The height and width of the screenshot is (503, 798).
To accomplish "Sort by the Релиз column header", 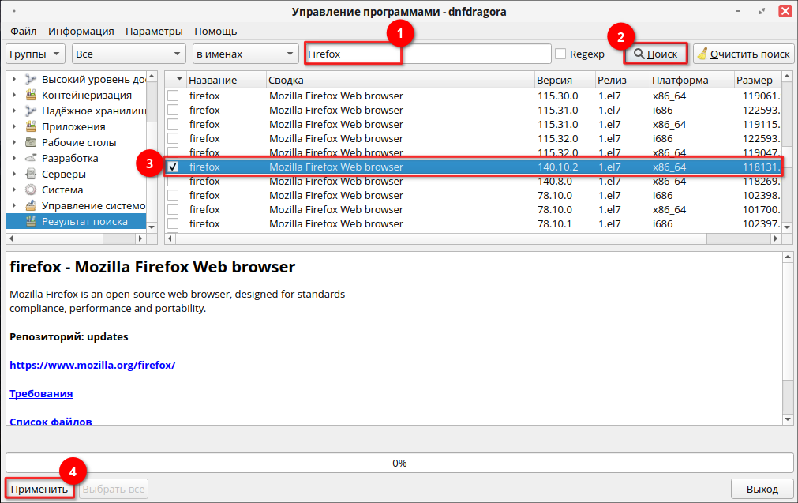I will (x=623, y=80).
